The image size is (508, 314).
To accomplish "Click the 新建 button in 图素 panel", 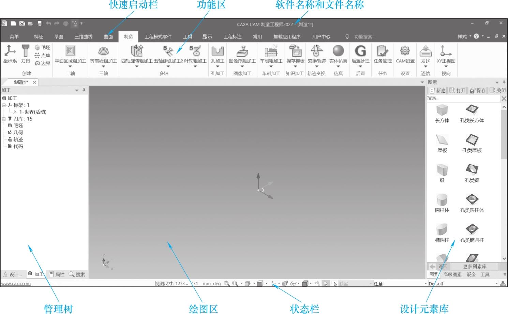I will 437,90.
